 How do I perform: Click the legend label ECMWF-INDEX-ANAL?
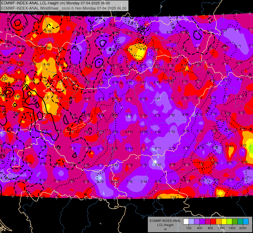coord(165,221)
